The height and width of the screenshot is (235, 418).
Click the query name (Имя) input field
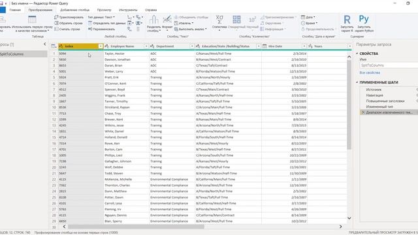point(389,65)
